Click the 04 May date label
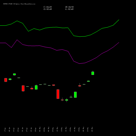Screen dimensions: 136x136 coord(40,129)
